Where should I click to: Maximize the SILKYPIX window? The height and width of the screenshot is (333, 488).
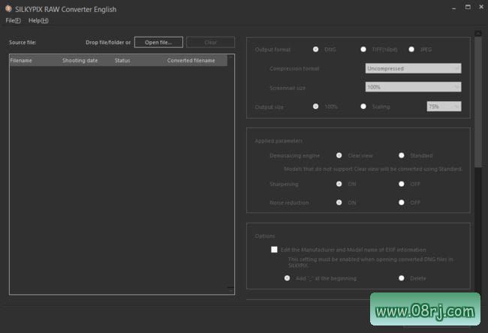tap(468, 7)
